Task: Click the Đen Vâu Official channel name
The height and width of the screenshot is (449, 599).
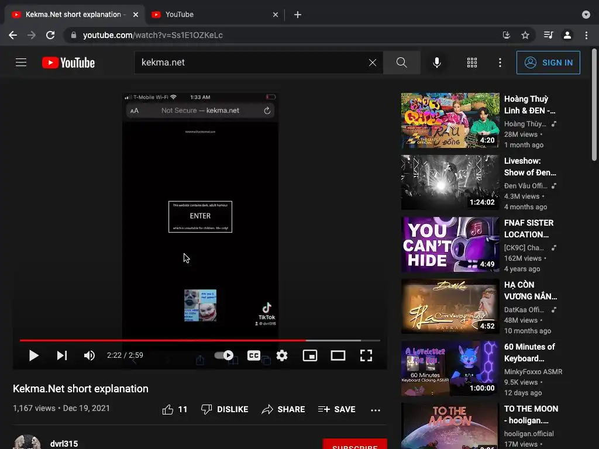Action: pyautogui.click(x=526, y=185)
